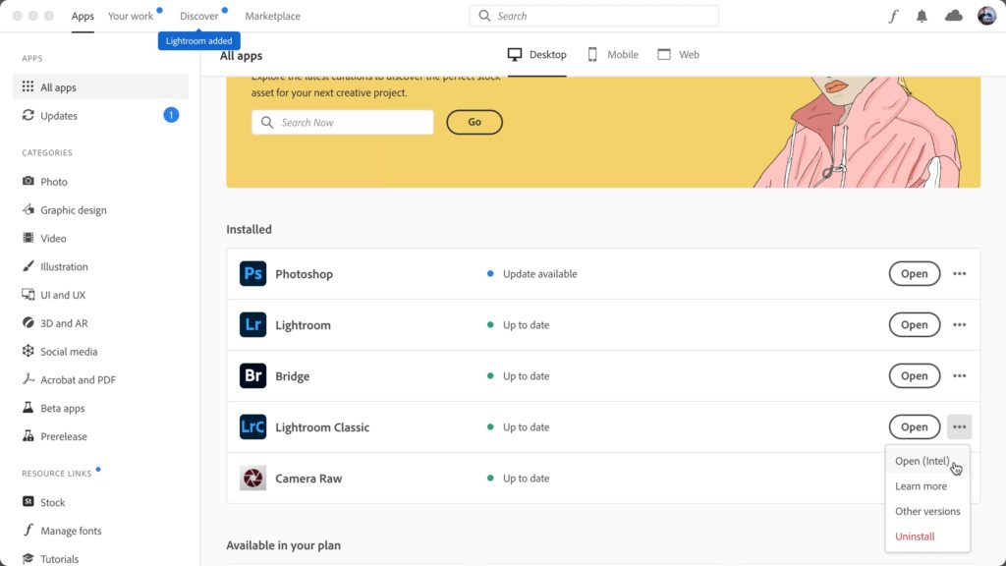Open more options for Photoshop
Screen dimensions: 1006x566
[x=959, y=273]
